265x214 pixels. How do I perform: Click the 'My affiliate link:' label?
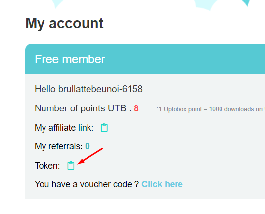pyautogui.click(x=64, y=128)
